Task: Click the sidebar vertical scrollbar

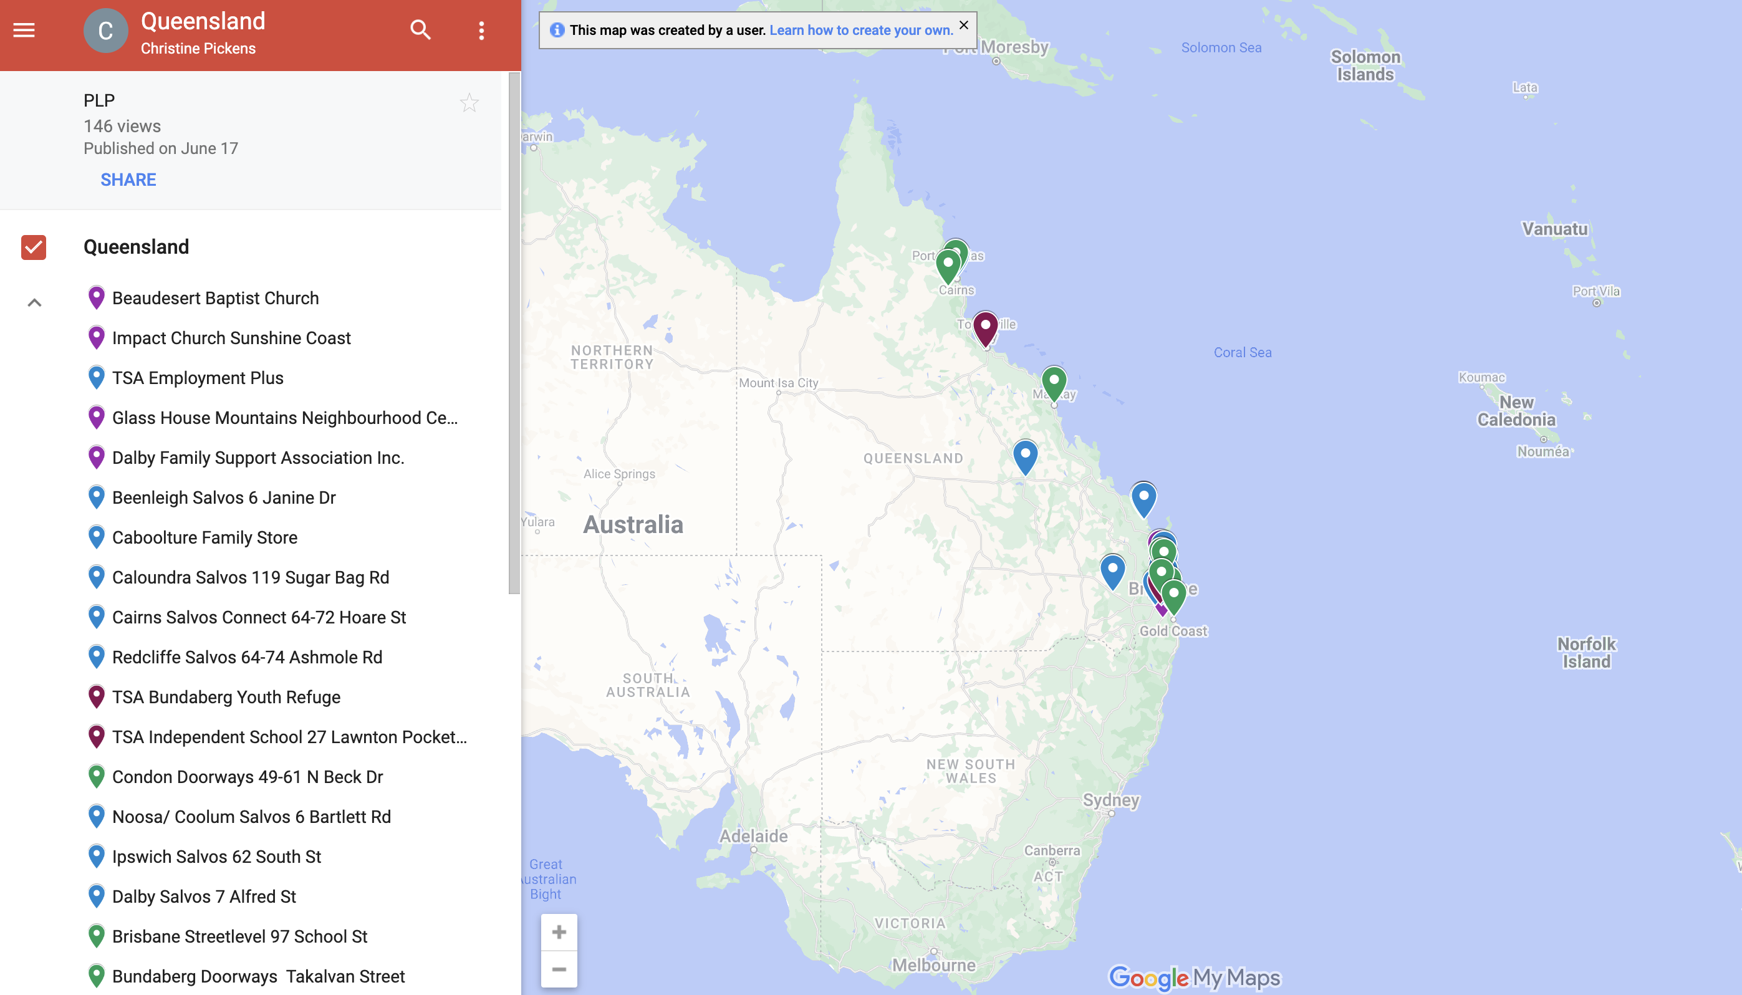Action: 514,333
